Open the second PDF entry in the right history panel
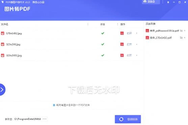188x125 pixels. point(164,38)
